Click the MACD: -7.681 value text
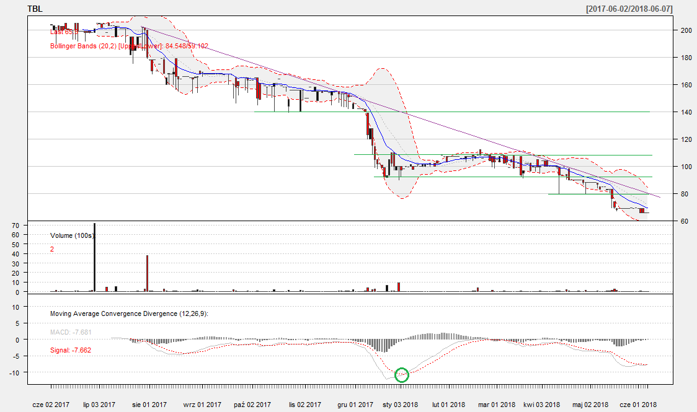The image size is (697, 412). coord(70,332)
